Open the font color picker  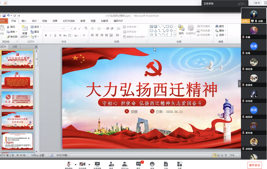pyautogui.click(x=85, y=35)
